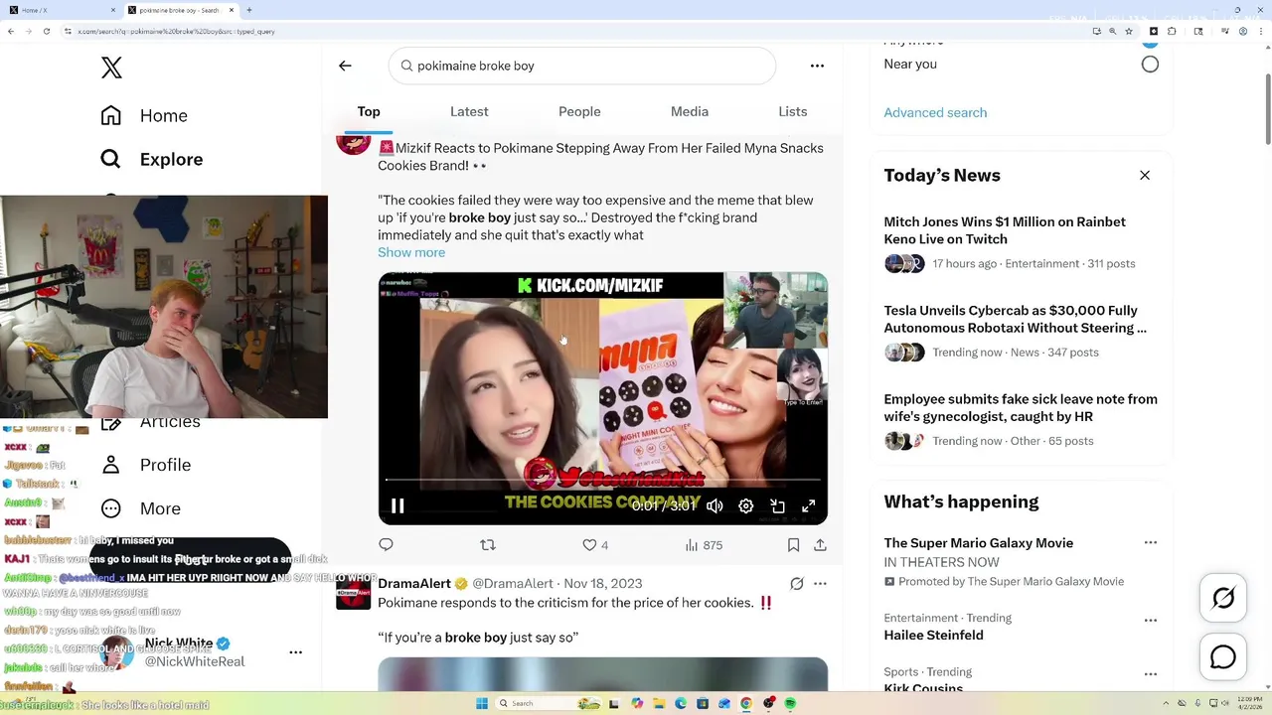Pause the Mizkif video
Viewport: 1272px width, 715px height.
coord(397,506)
